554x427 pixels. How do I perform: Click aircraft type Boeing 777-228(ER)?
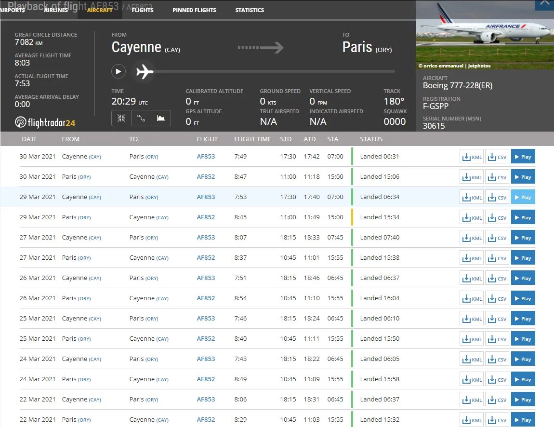(x=458, y=85)
